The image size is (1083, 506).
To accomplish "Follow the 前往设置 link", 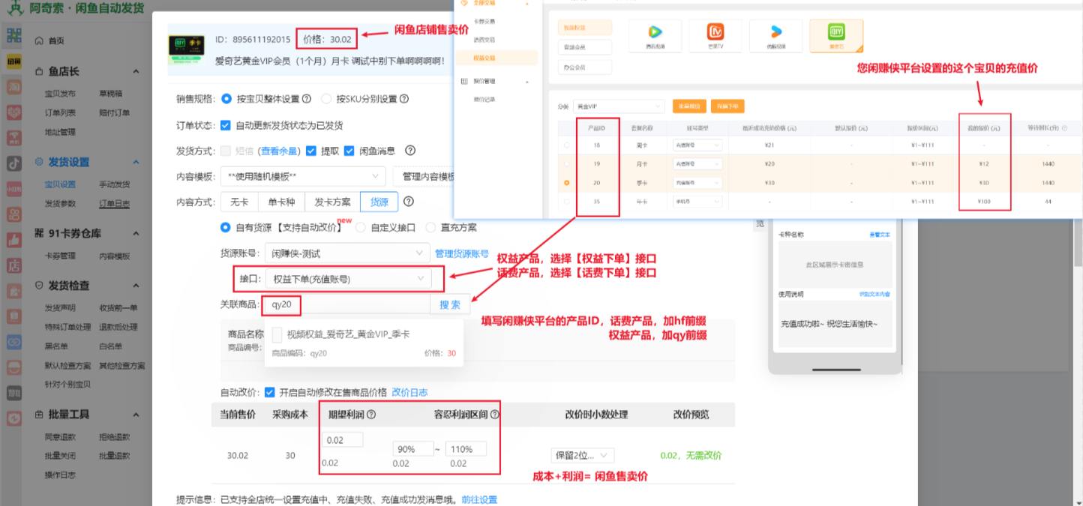I will [479, 499].
